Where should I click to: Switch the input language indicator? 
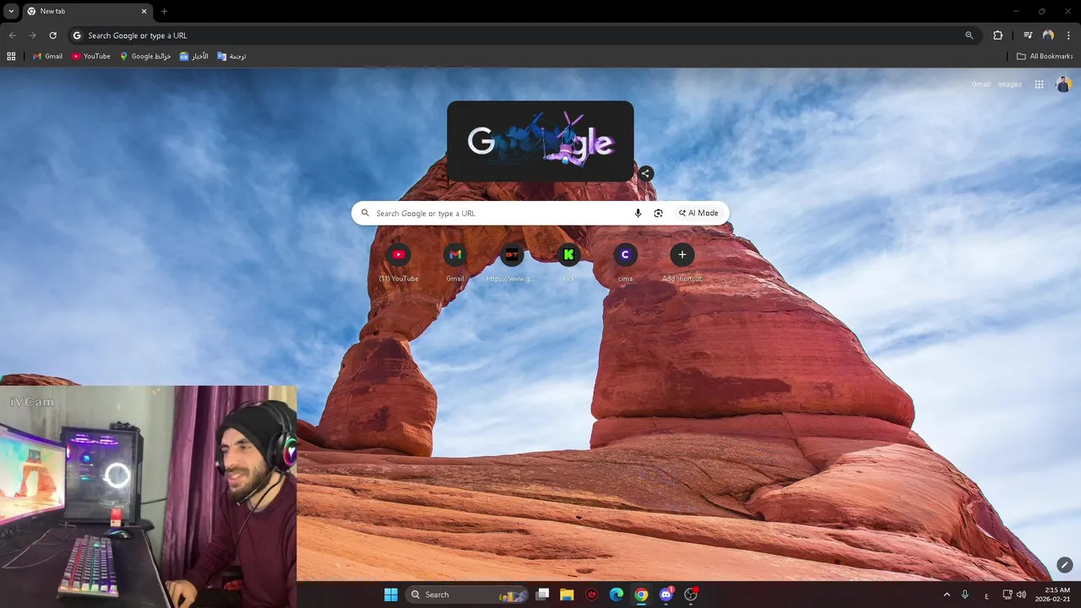tap(986, 595)
